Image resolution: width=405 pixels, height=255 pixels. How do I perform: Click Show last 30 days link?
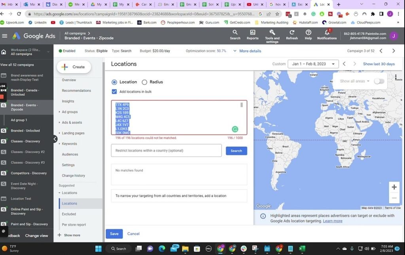tap(379, 64)
